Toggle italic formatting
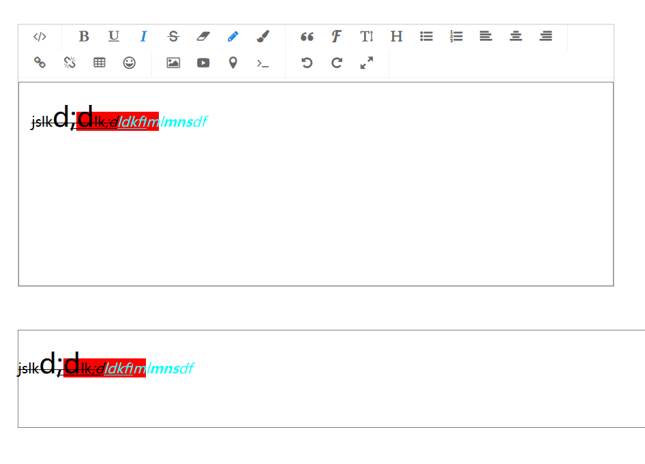 (x=144, y=37)
